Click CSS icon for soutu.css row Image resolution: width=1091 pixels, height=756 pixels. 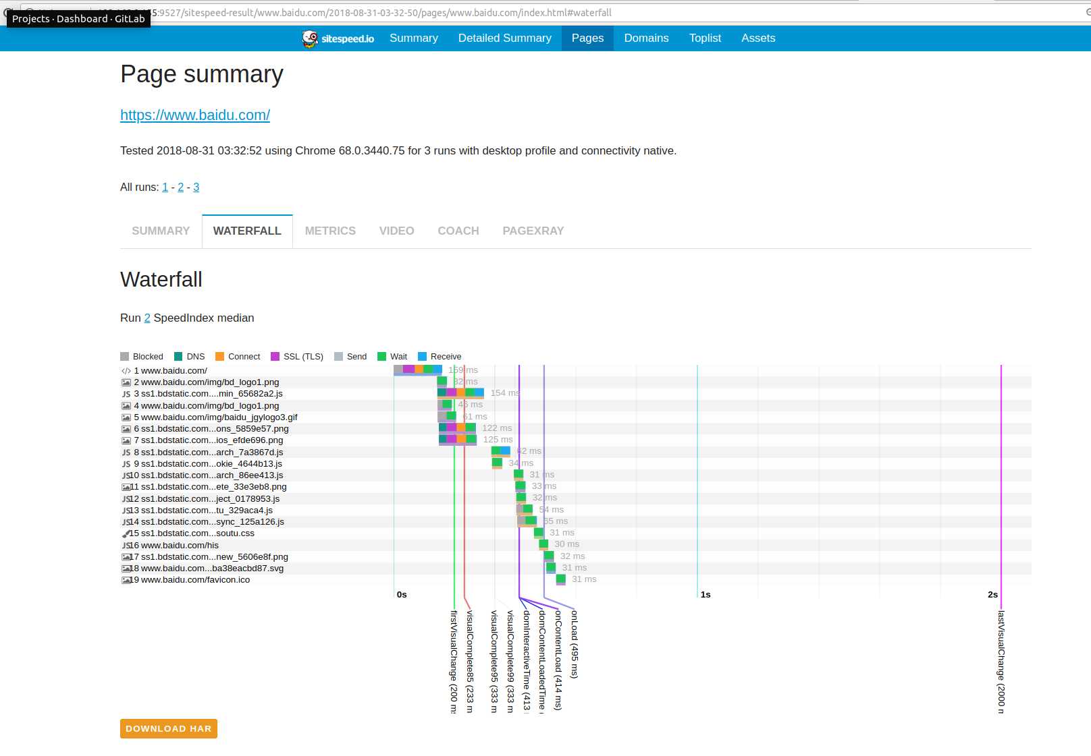[126, 533]
